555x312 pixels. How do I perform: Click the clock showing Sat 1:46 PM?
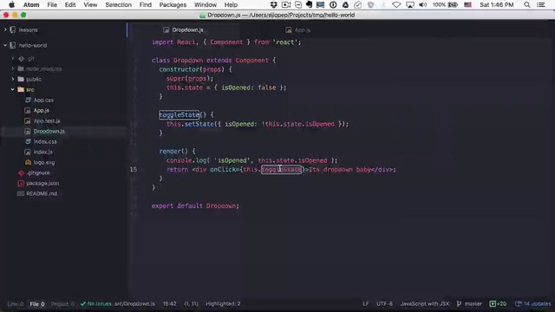click(x=497, y=4)
